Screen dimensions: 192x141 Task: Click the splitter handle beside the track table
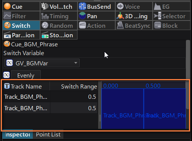point(100,118)
